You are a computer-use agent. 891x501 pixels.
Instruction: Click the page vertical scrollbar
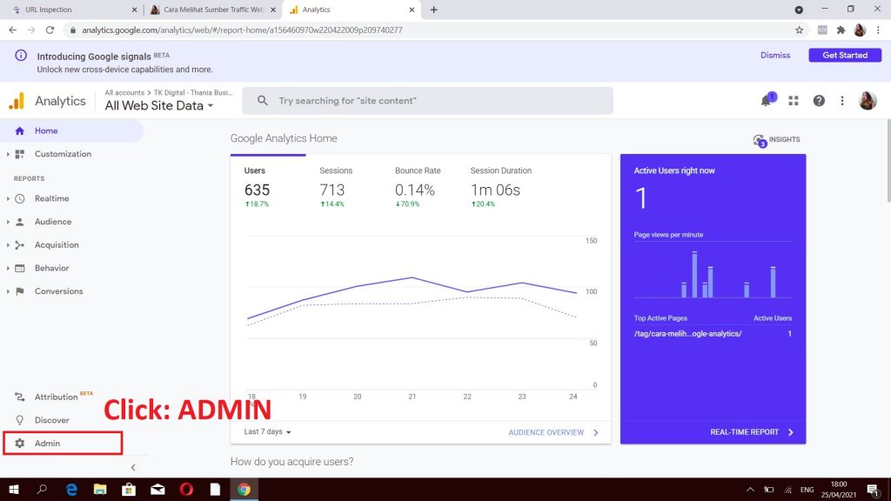888,161
